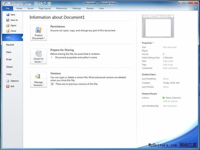Click the author name Maria Cameron
This screenshot has height=150, width=200.
(173, 98)
